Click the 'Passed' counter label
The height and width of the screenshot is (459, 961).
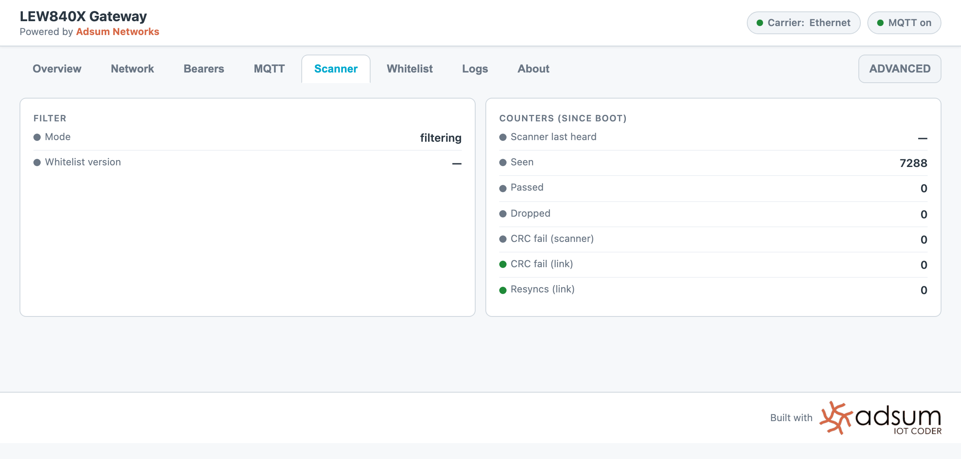527,187
